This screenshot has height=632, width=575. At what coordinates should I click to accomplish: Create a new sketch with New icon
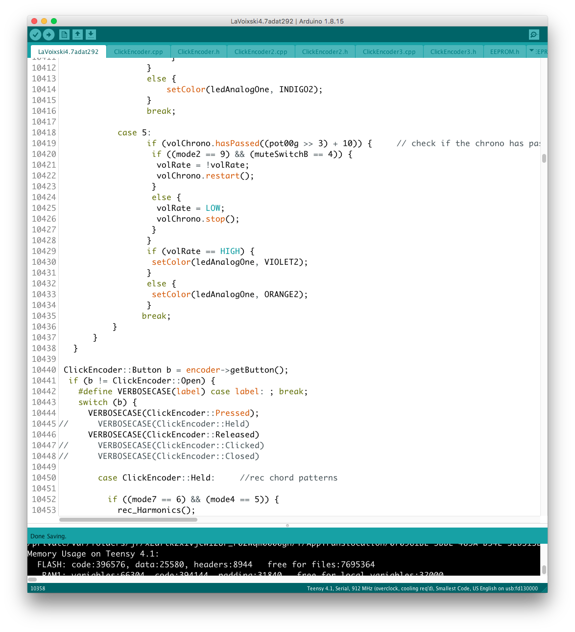pos(64,34)
